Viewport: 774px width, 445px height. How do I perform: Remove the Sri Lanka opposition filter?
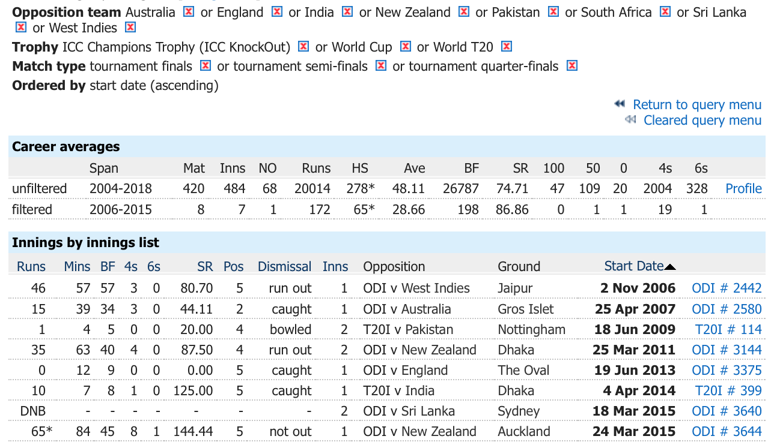point(21,28)
